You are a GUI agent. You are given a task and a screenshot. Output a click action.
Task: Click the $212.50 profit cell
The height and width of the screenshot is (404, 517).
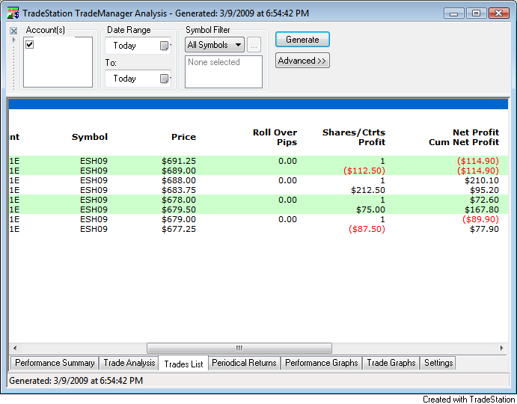tap(368, 190)
